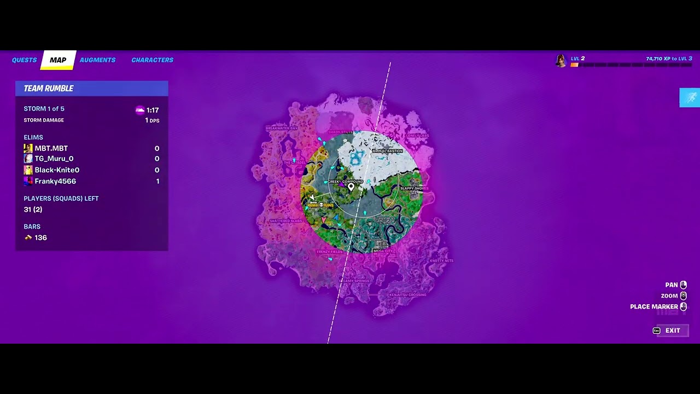
Task: Click the XP progress bar
Action: (x=631, y=65)
